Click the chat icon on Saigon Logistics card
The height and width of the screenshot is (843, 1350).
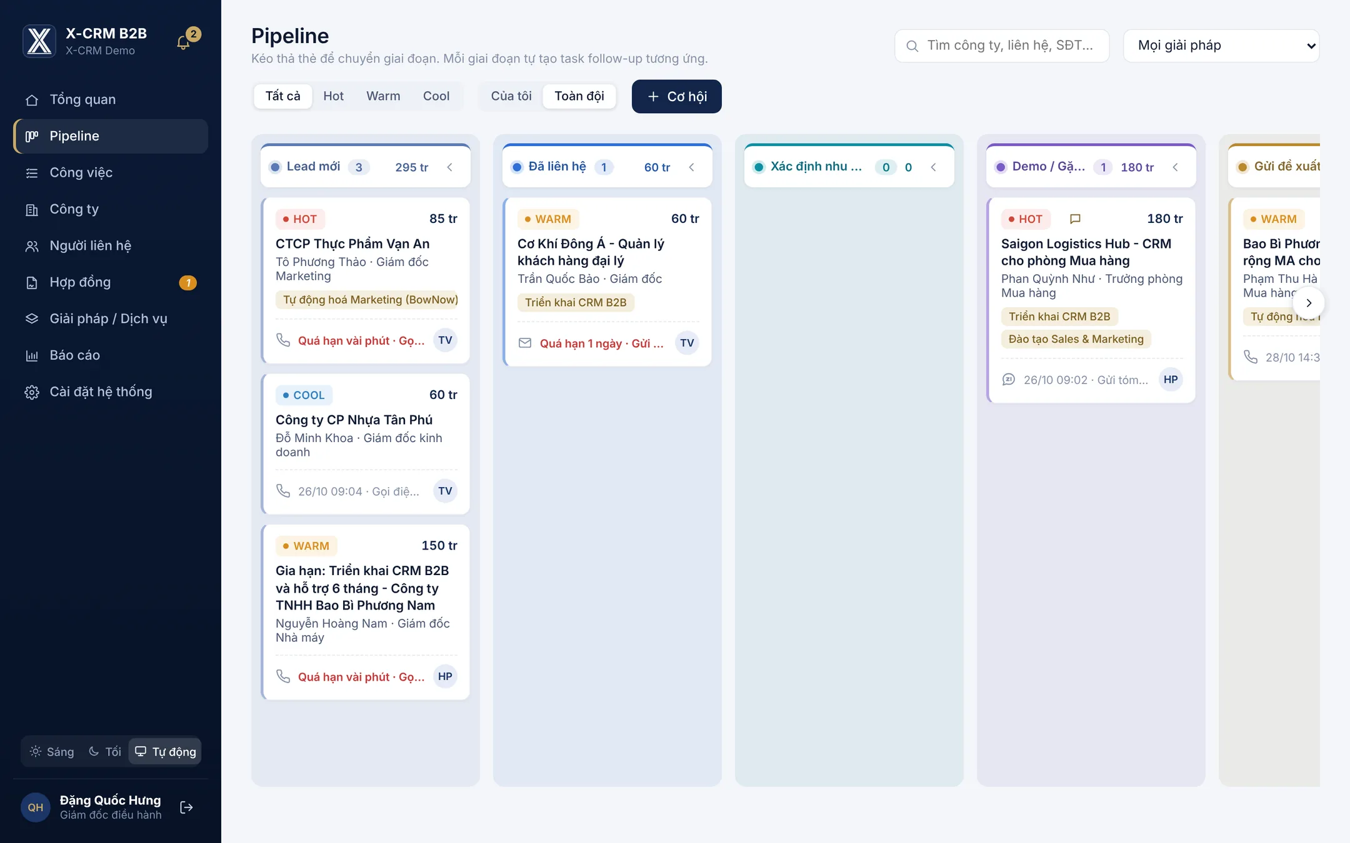pos(1009,380)
